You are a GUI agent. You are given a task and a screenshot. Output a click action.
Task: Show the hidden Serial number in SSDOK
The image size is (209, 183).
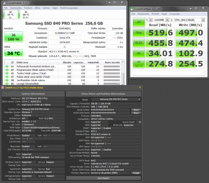(136, 110)
